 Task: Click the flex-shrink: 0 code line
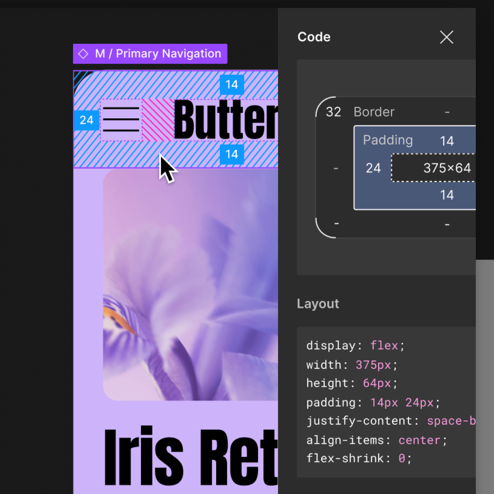[359, 458]
